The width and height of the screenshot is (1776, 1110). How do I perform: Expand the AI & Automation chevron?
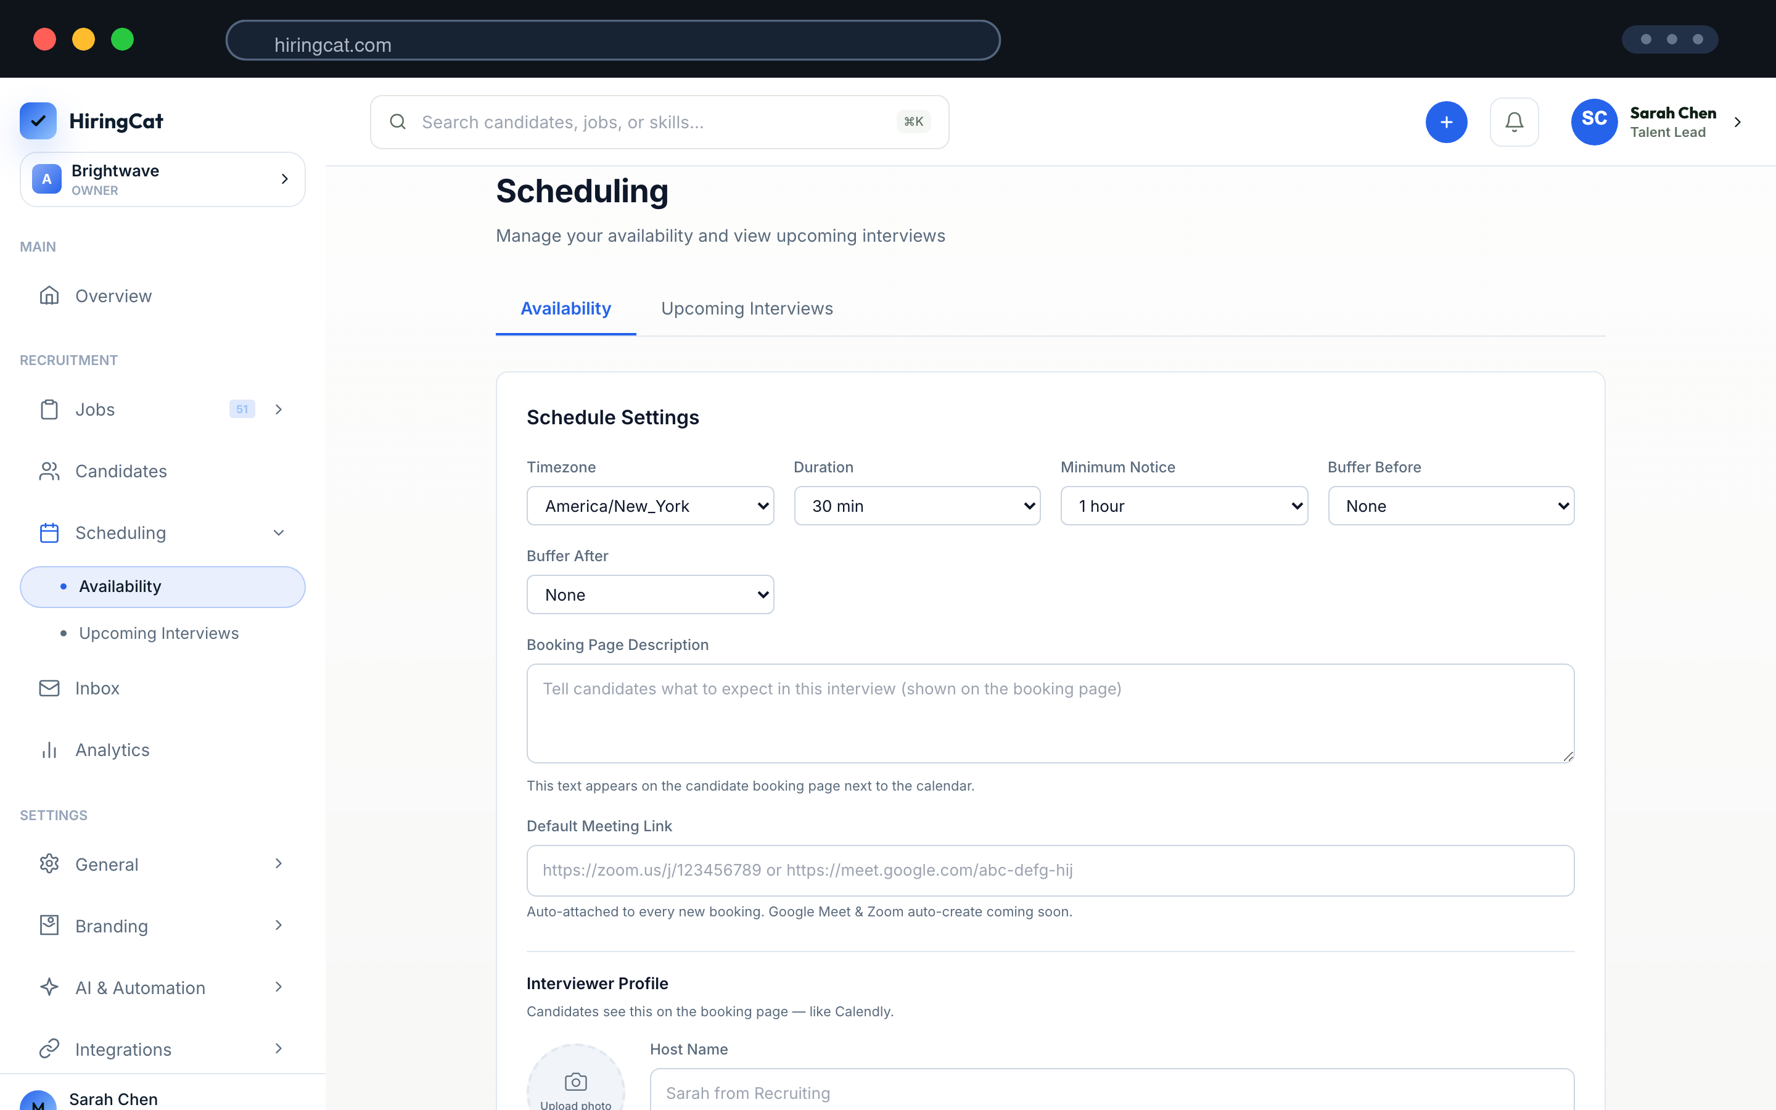279,987
